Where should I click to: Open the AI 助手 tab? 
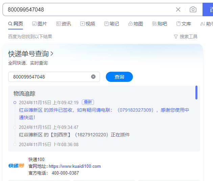(x=207, y=24)
